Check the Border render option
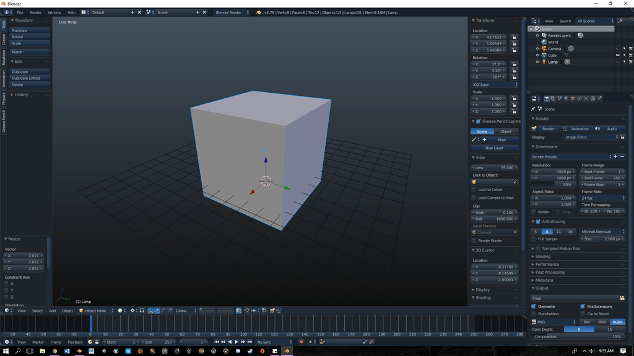The image size is (634, 356). [534, 211]
